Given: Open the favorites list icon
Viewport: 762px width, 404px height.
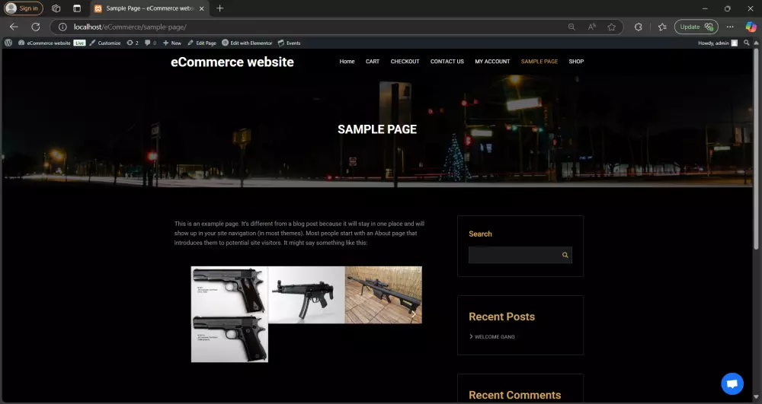Looking at the screenshot, I should point(662,27).
